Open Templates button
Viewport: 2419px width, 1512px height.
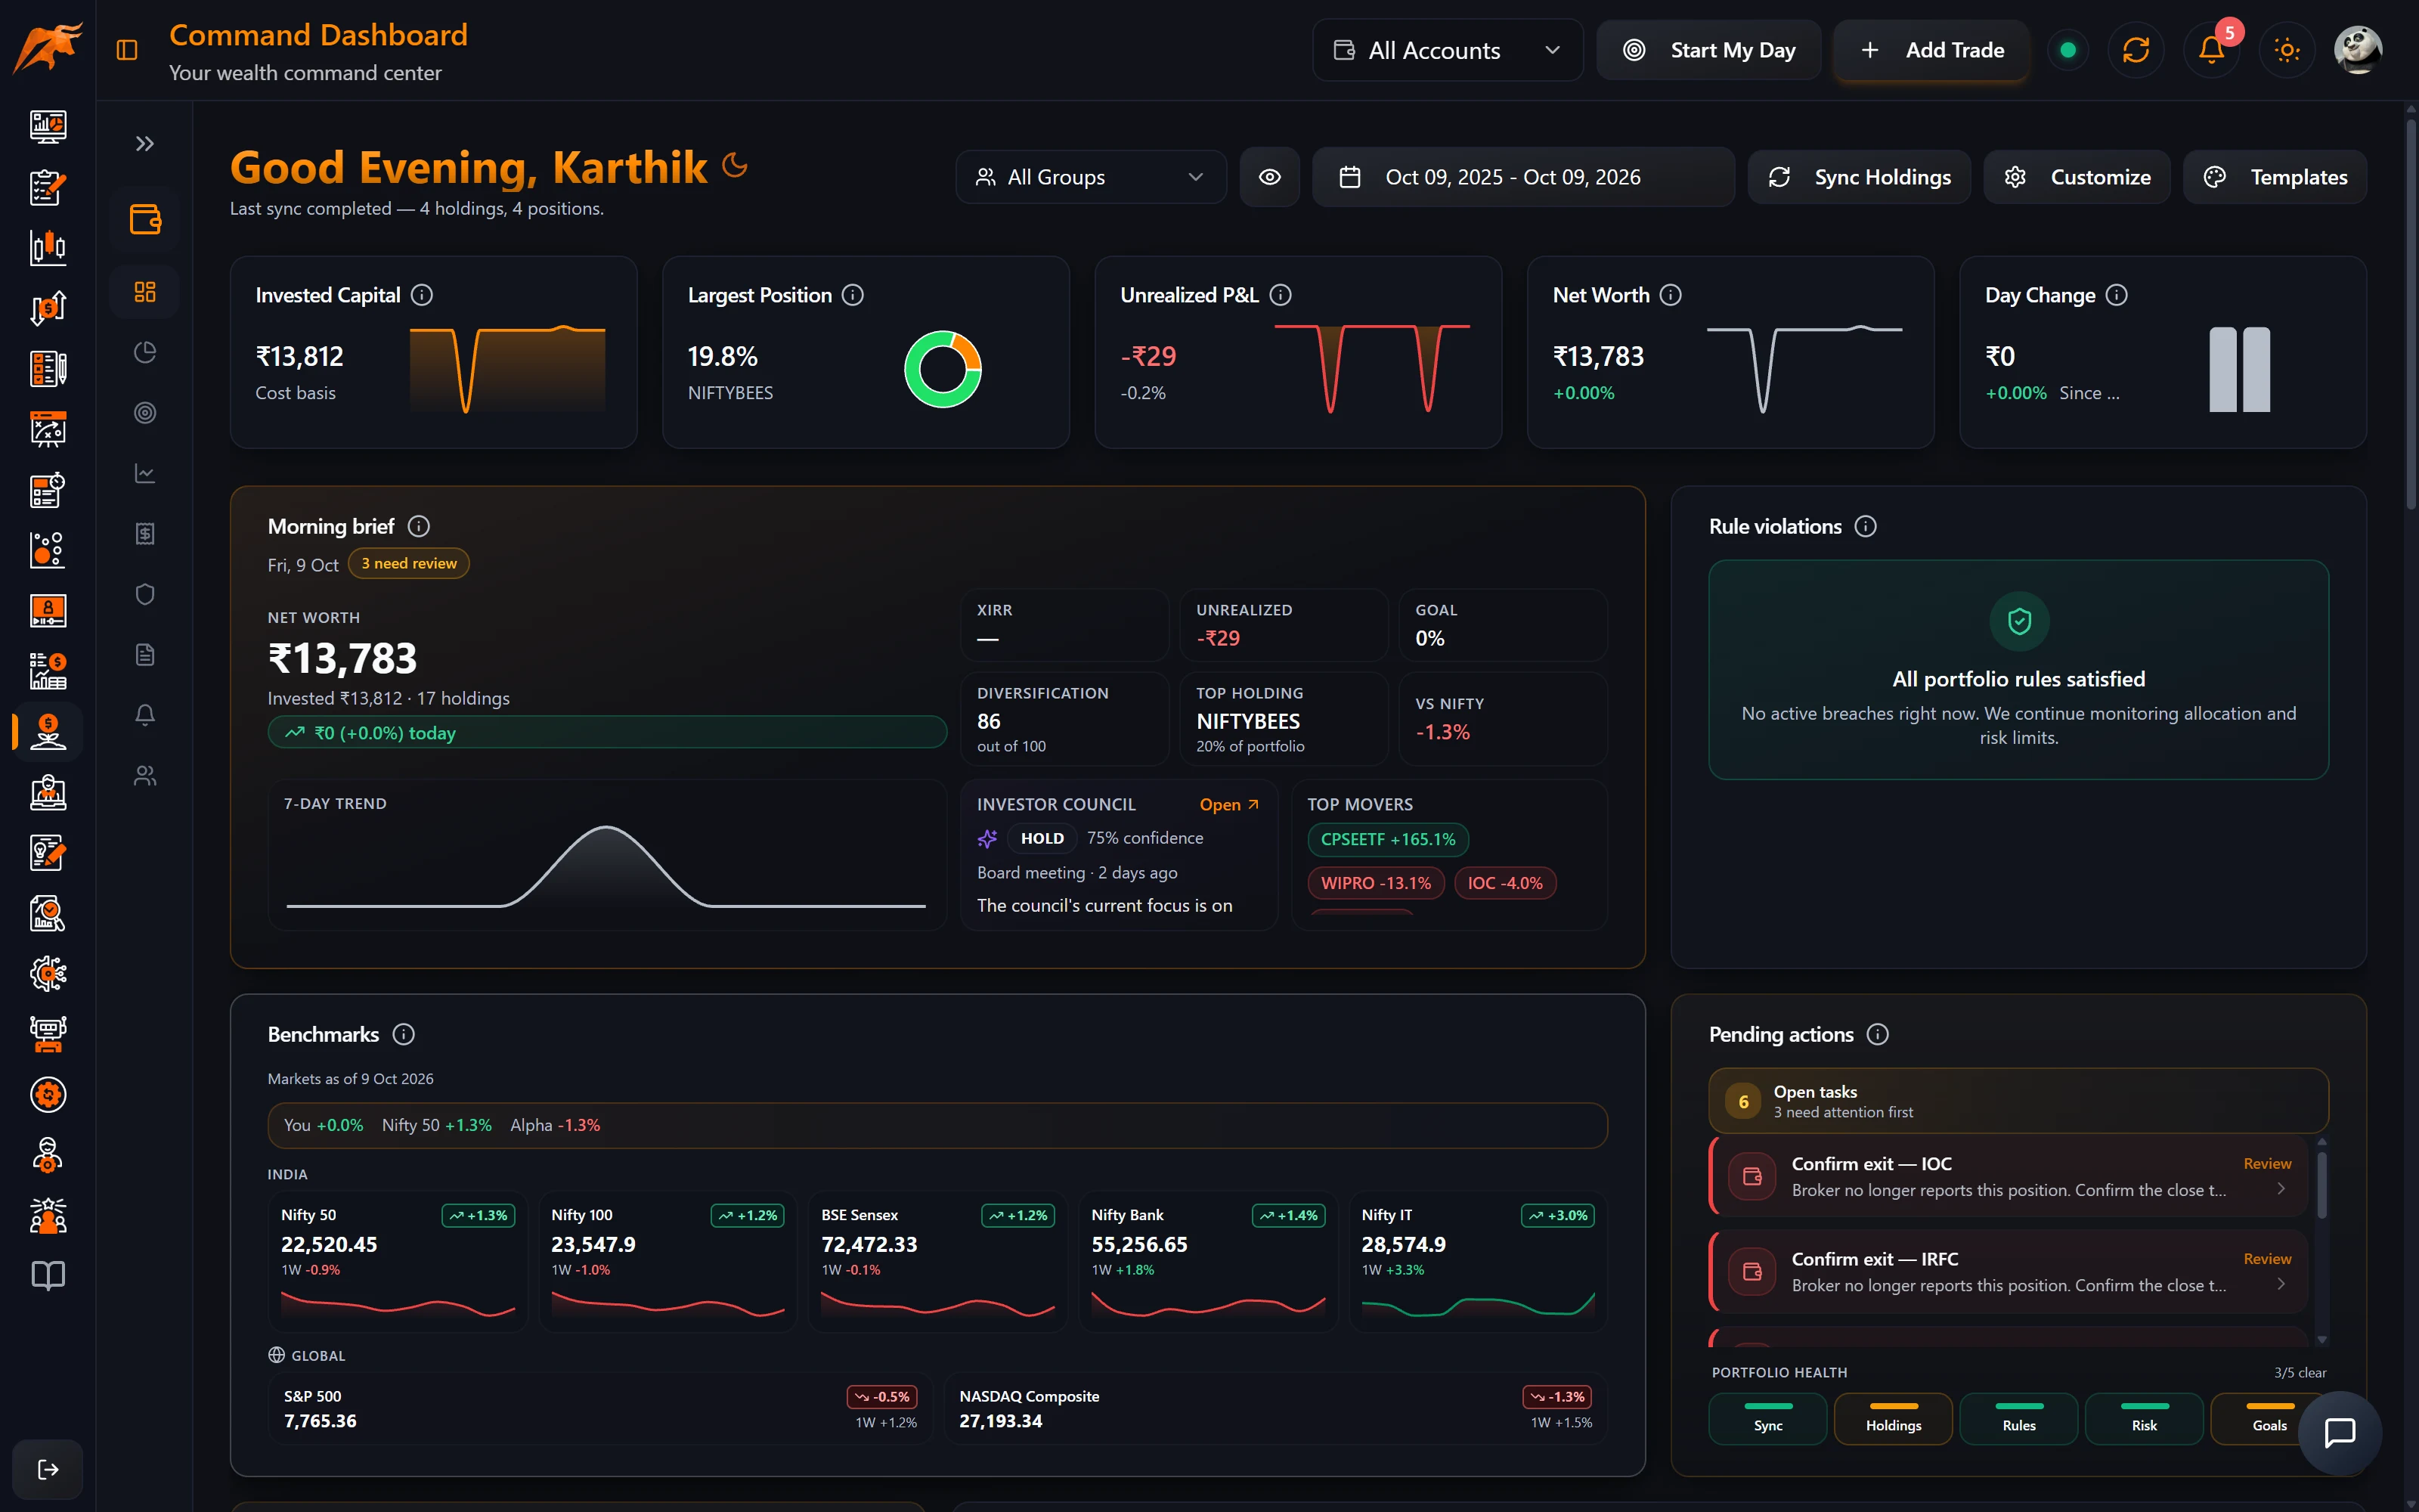(x=2274, y=177)
